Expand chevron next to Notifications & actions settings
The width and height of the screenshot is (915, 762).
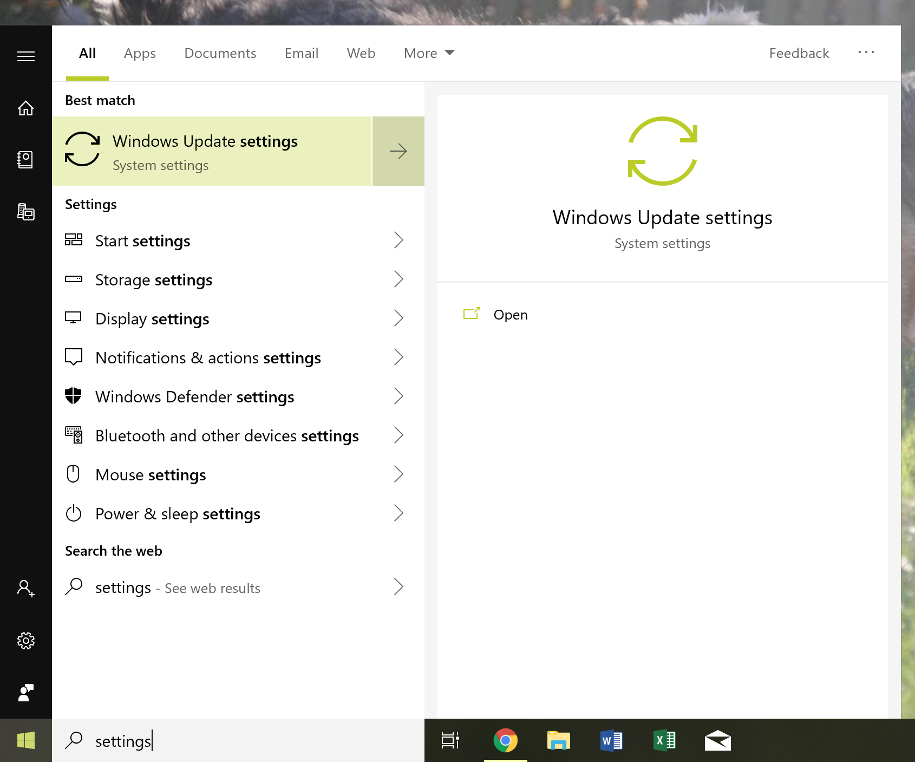[398, 357]
